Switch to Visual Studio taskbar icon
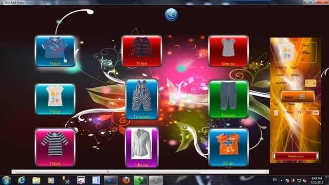 (81, 180)
